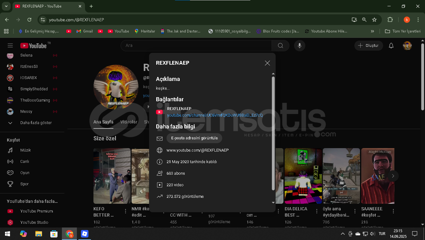Open the YouTube hamburger guide menu
This screenshot has height=240, width=425.
(x=10, y=46)
